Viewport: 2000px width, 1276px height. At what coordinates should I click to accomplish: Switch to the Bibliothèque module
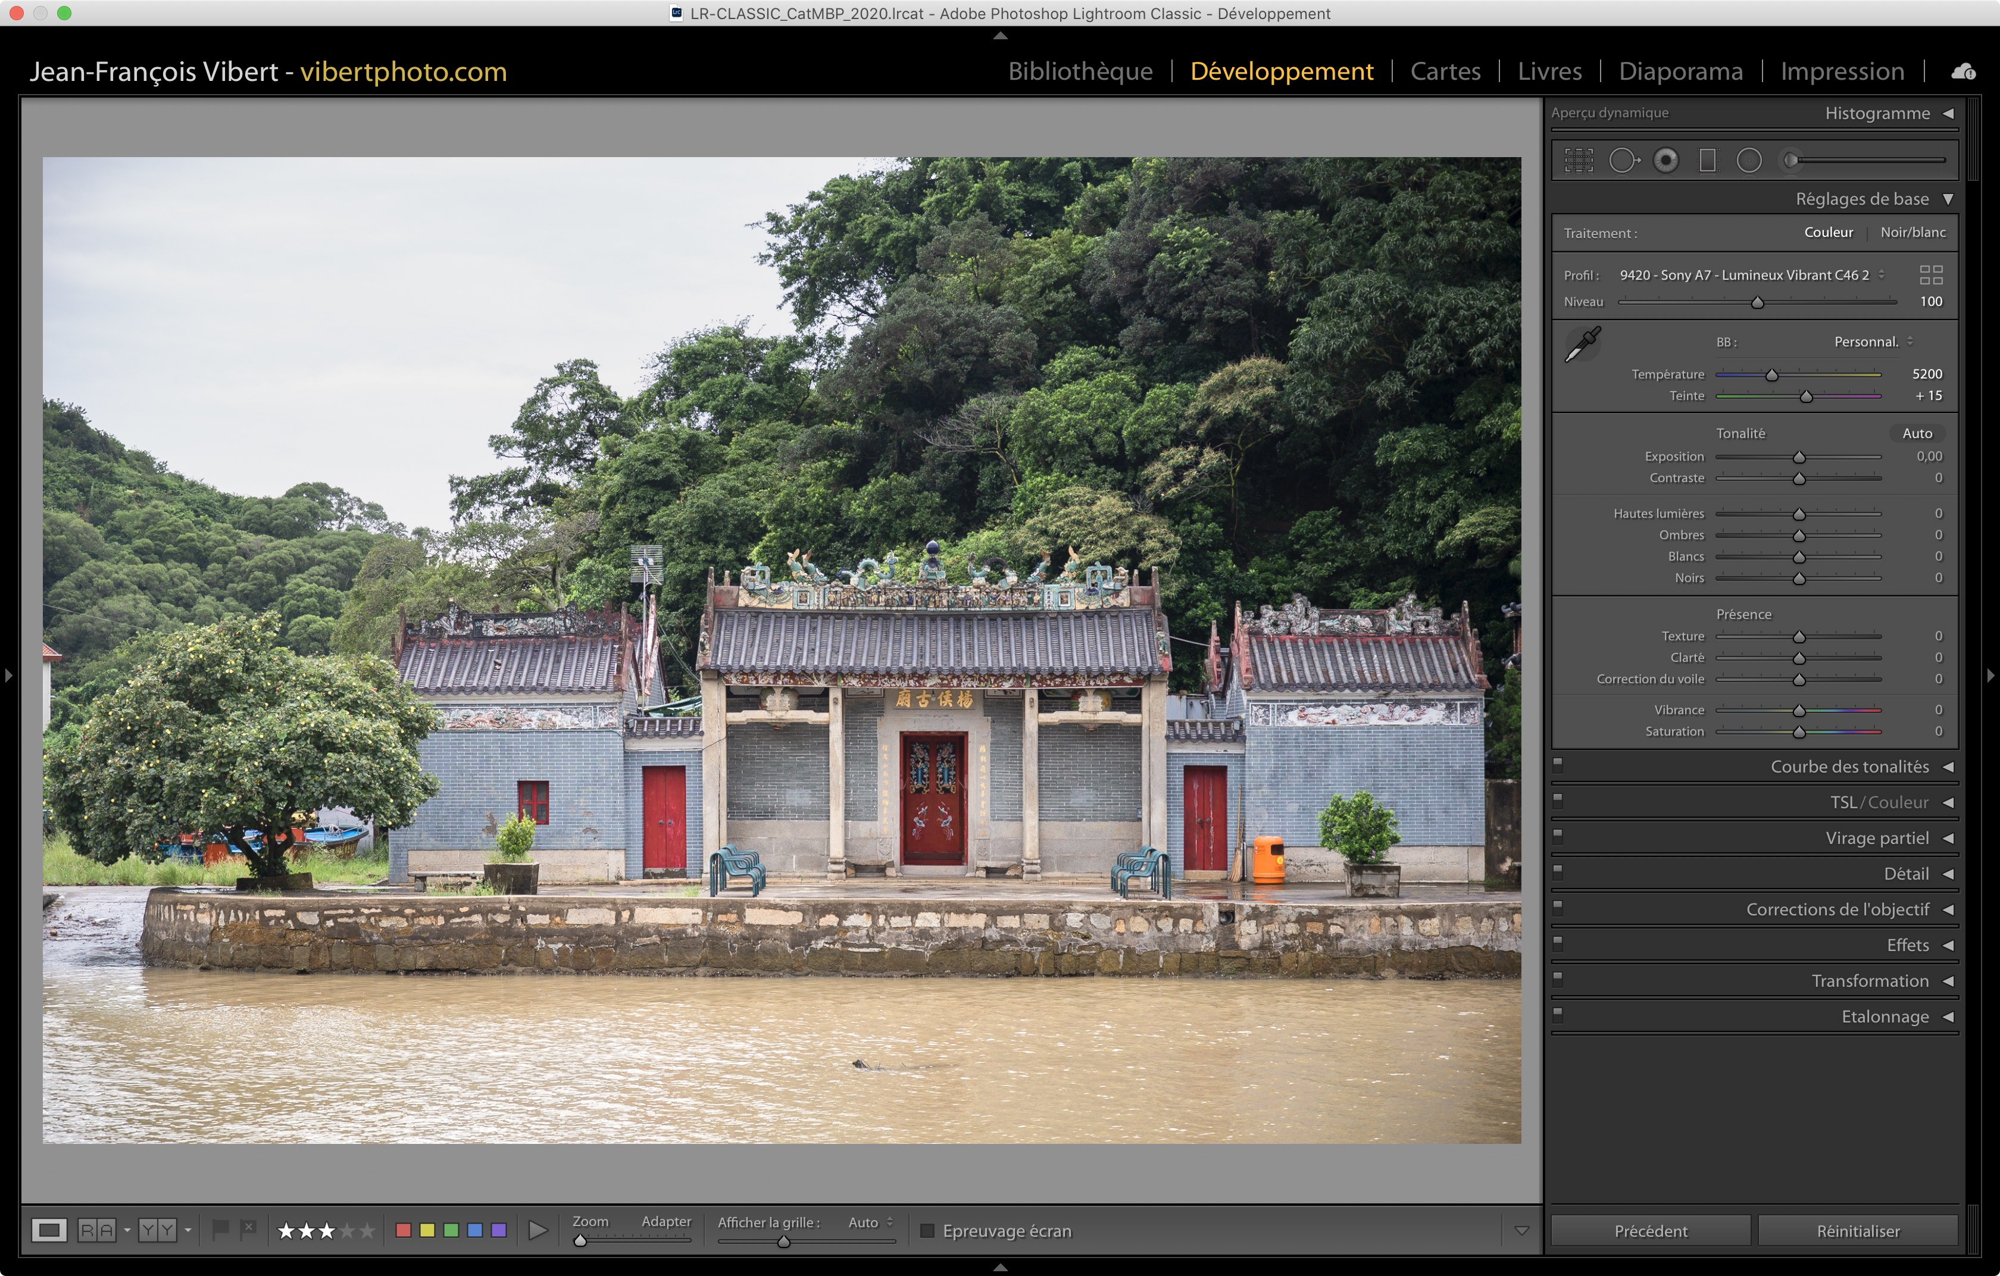click(x=1080, y=71)
